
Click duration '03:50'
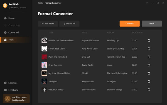coord(134,40)
